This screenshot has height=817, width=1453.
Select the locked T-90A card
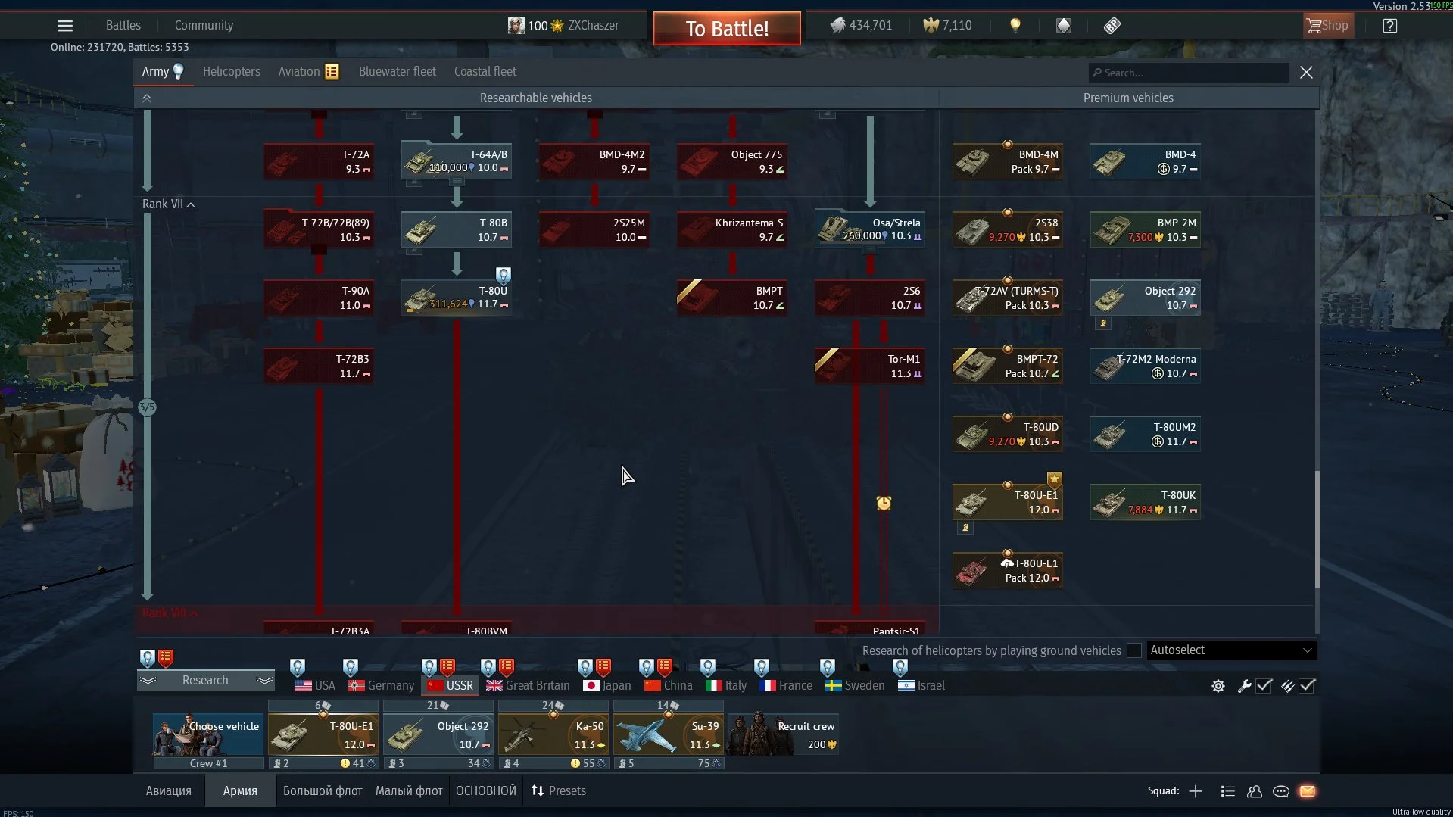point(318,298)
